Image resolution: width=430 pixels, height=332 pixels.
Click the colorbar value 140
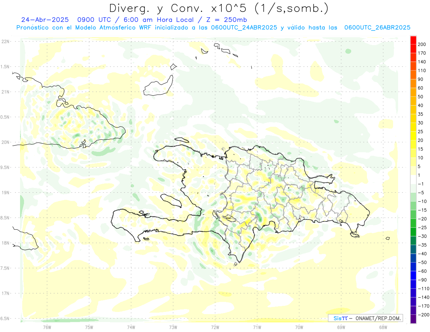click(422, 62)
